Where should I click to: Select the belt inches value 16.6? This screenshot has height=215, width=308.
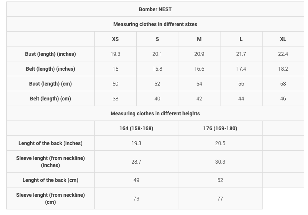tap(199, 69)
